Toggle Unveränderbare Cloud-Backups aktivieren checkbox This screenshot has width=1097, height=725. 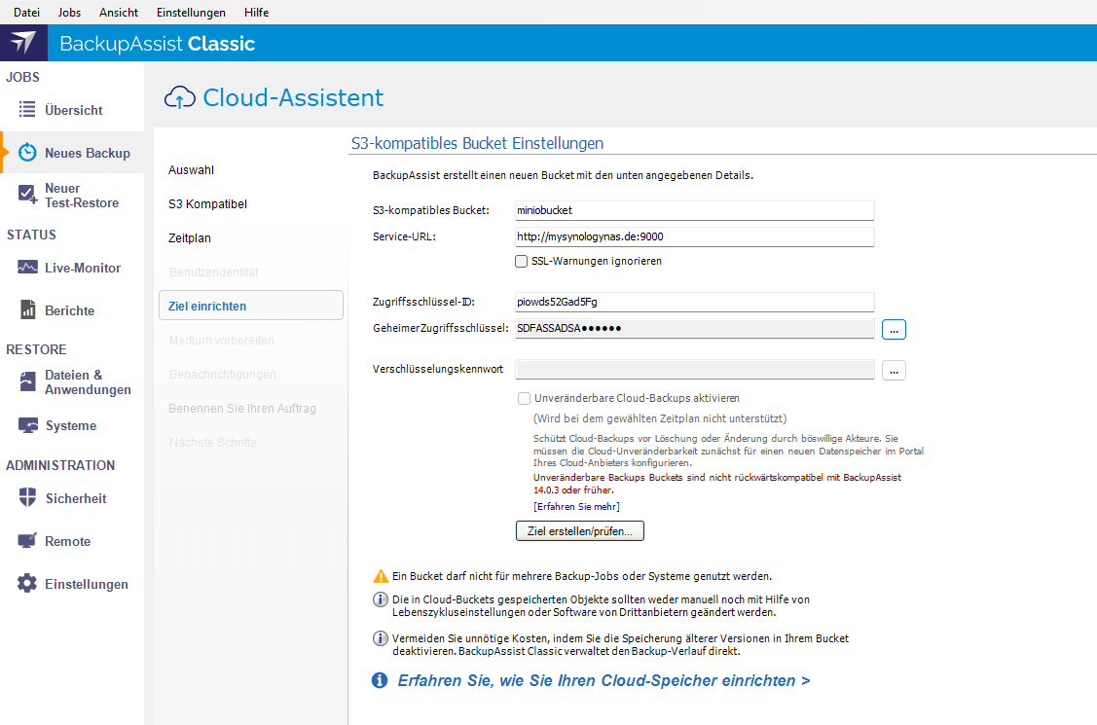[x=525, y=398]
